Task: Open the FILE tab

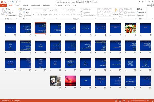Action: point(3,5)
